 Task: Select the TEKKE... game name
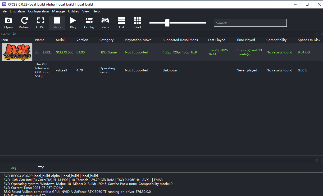pyautogui.click(x=47, y=52)
